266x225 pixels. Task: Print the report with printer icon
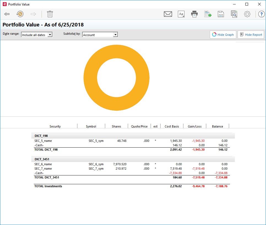tap(194, 14)
